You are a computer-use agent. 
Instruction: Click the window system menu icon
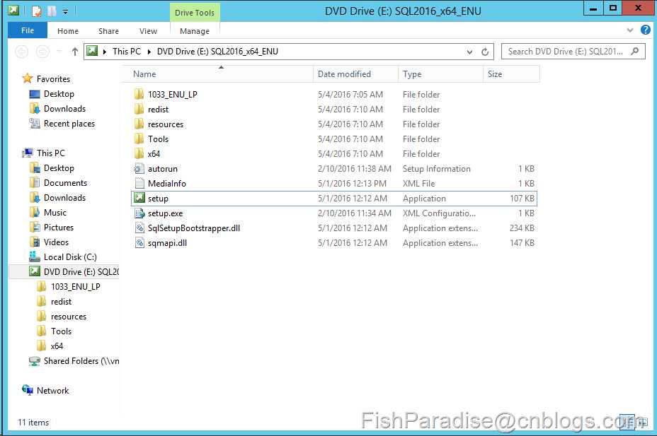click(13, 11)
